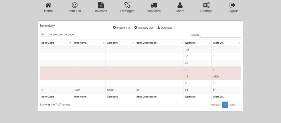Open the Damages broken-link icon
281x123 pixels.
(x=127, y=5)
